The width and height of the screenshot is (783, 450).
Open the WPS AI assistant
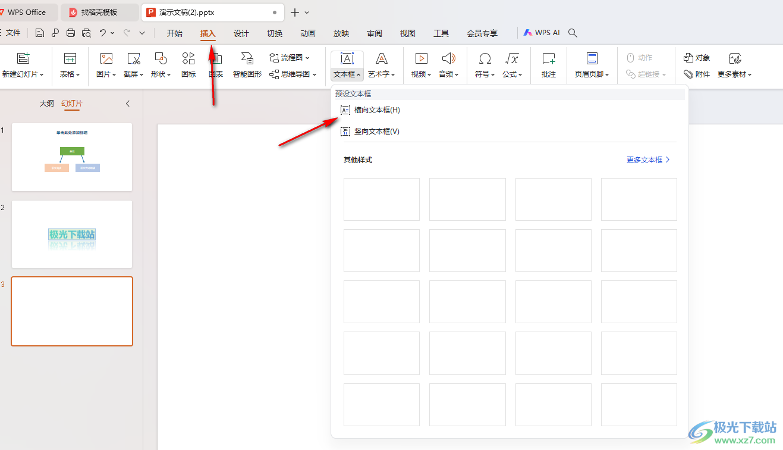point(542,33)
